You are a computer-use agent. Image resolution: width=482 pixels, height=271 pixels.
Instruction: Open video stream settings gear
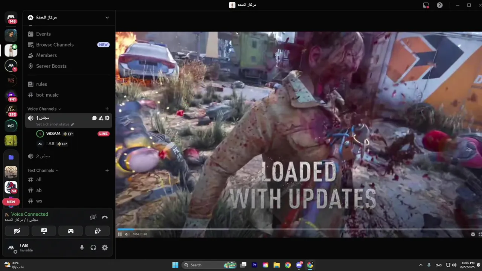[473, 234]
